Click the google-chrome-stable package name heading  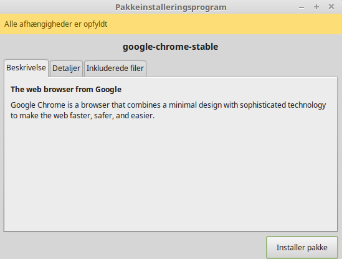click(170, 47)
